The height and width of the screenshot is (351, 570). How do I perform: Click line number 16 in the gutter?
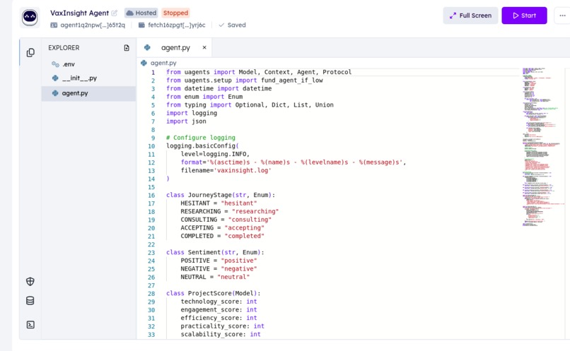(x=151, y=196)
